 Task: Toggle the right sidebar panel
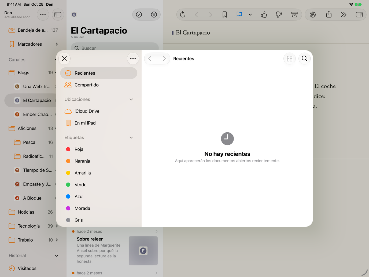[x=359, y=14]
